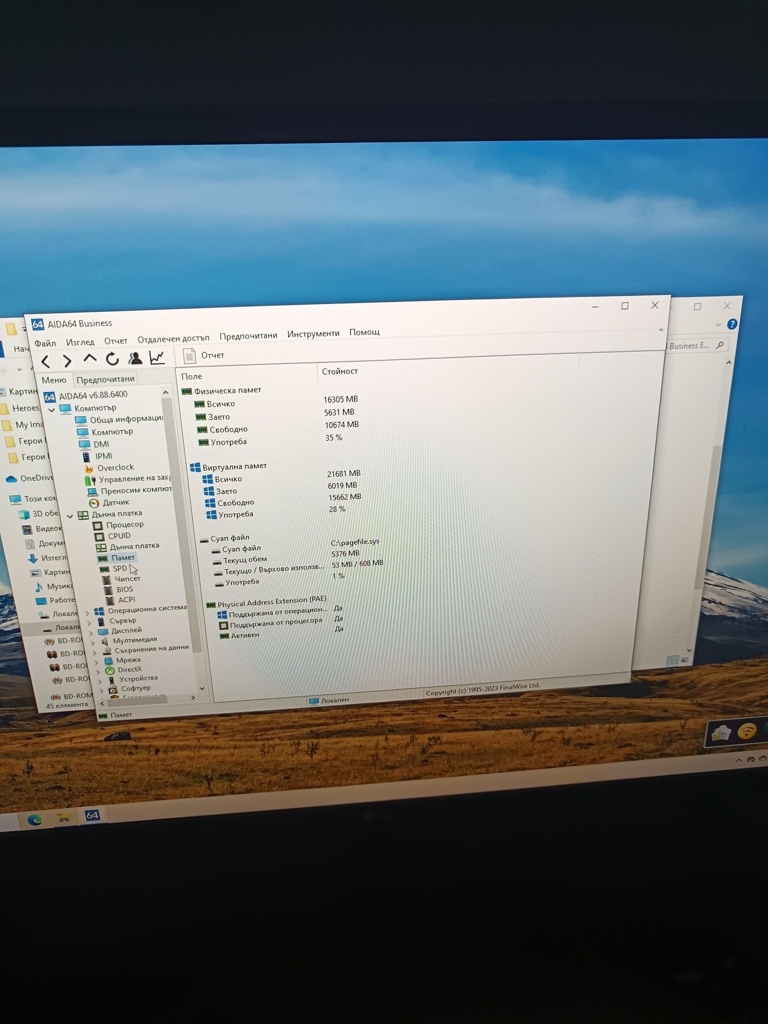
Task: Click the help icon in the Explorer window
Action: [x=732, y=324]
